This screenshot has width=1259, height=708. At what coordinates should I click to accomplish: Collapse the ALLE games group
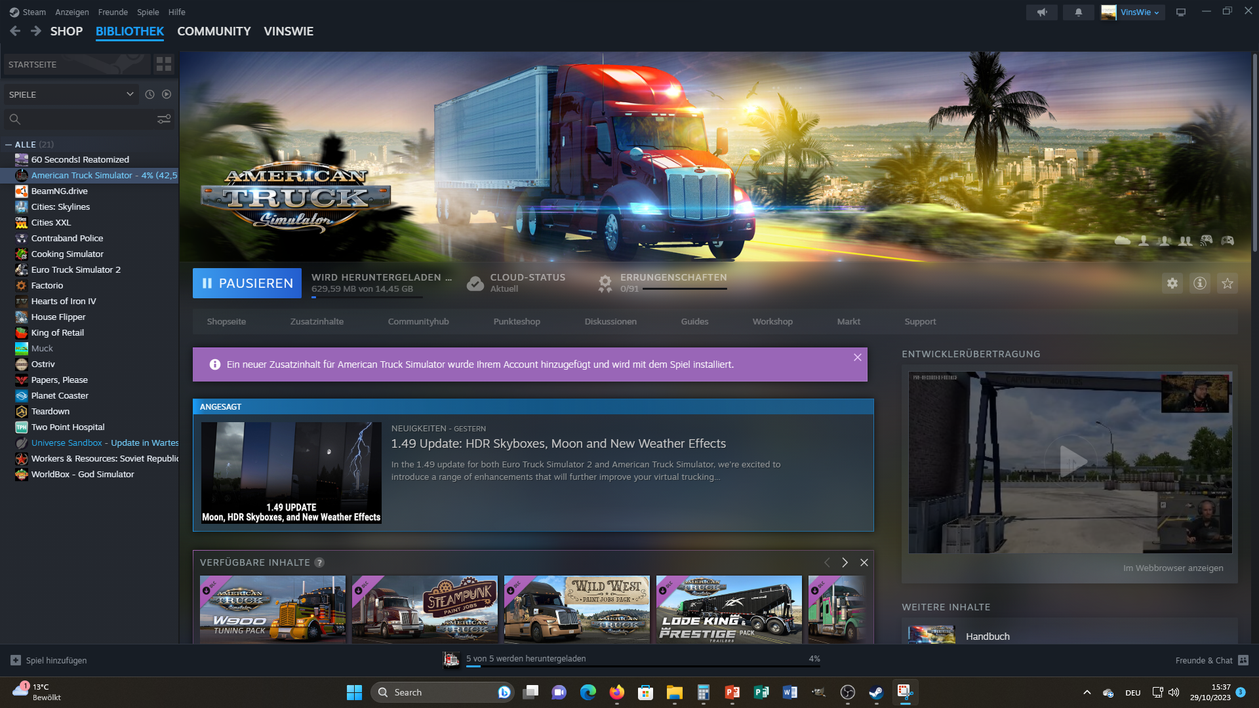[9, 144]
